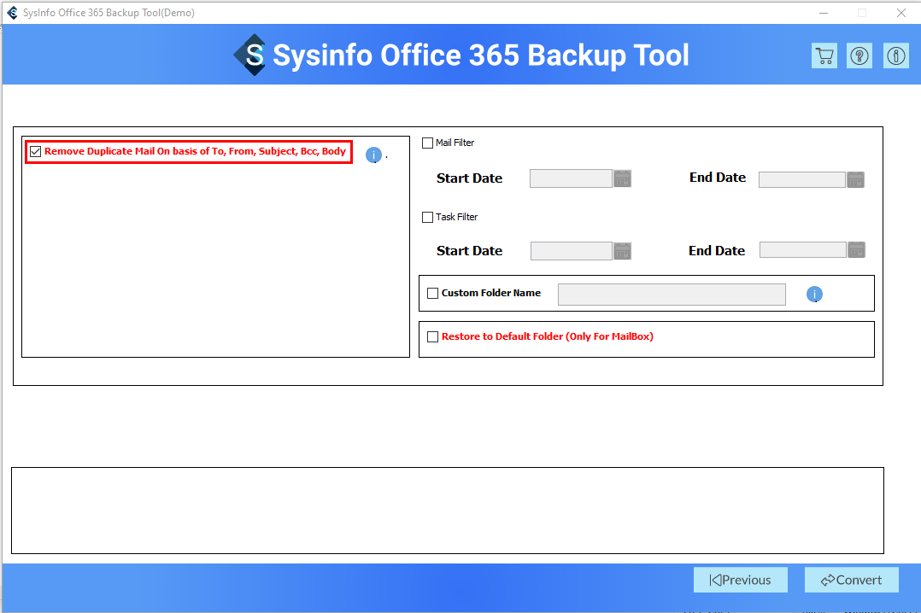921x613 pixels.
Task: Open calendar for Task Filter Start Date
Action: click(x=623, y=250)
